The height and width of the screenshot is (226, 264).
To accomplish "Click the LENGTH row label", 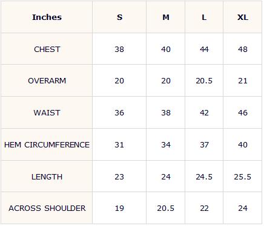I will (x=47, y=176).
